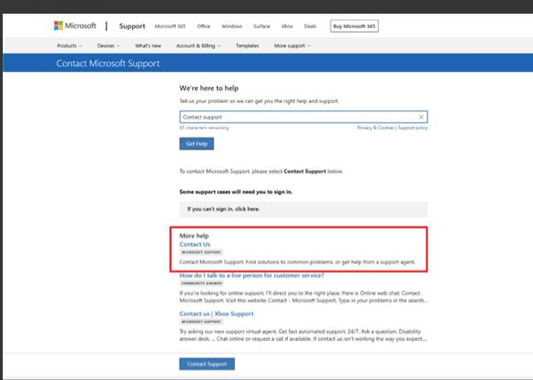Click the Contact Microsoft Support page heading
Screen dimensions: 533x380
tap(108, 63)
